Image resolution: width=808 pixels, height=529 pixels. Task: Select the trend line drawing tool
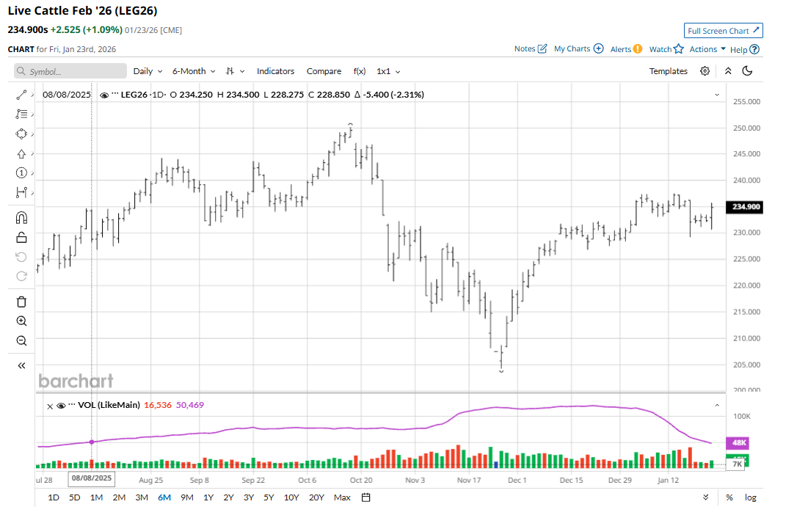21,95
